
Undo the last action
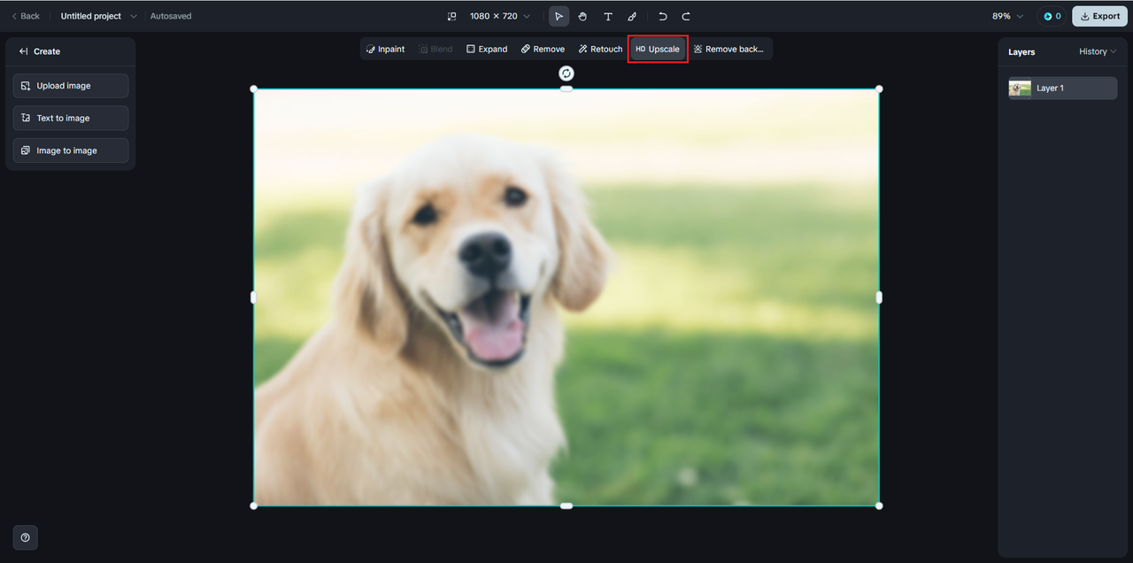click(x=662, y=16)
